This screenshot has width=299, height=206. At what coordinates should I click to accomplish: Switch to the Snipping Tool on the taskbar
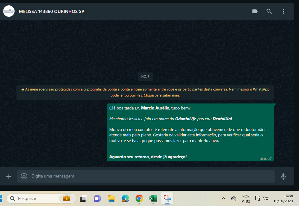pyautogui.click(x=167, y=198)
